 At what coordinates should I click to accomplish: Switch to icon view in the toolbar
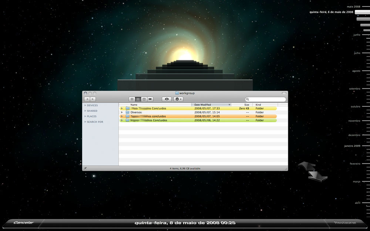132,99
